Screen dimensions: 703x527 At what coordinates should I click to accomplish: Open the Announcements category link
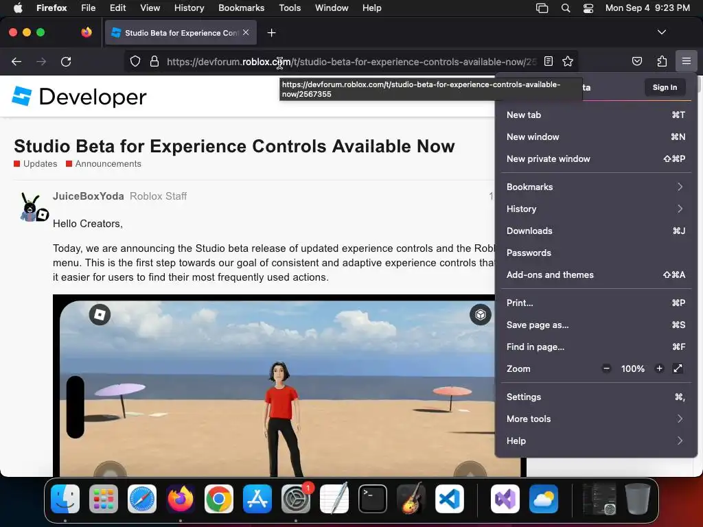click(104, 163)
